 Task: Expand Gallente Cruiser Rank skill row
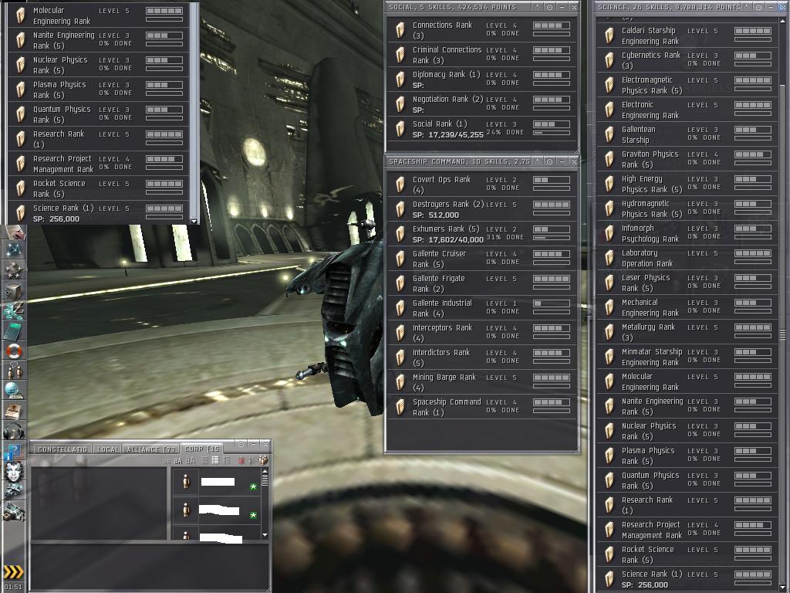(481, 258)
